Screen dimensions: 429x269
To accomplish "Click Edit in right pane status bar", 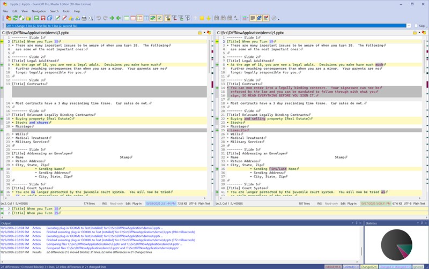I will [343, 204].
